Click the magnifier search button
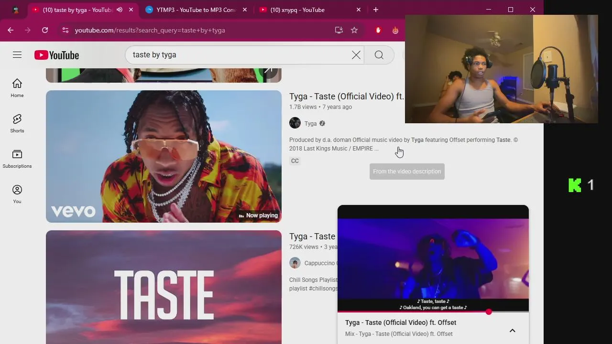This screenshot has width=612, height=344. click(379, 55)
